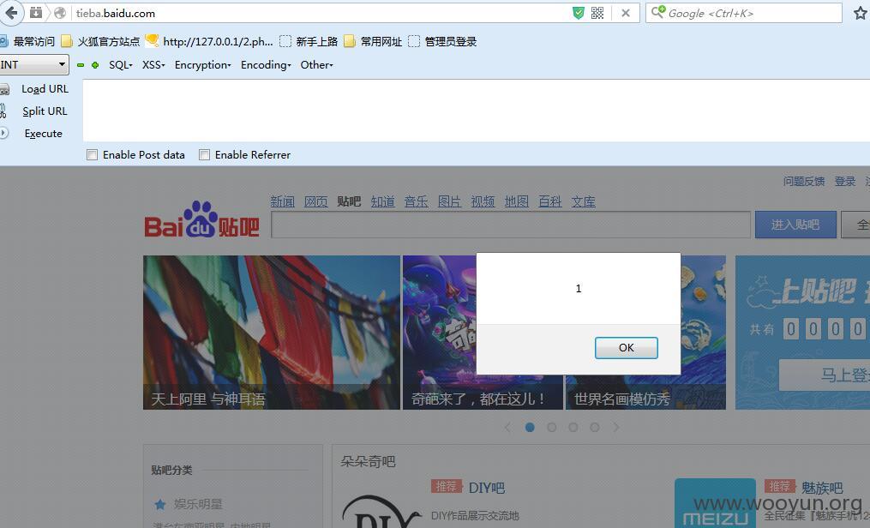Click the HackBar green minus icon
The image size is (870, 528).
[81, 65]
